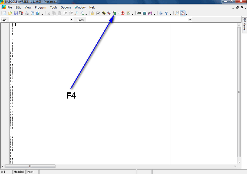247x174 pixels.
Task: Cut selected text with the scissors icon
Action: pyautogui.click(x=49, y=13)
